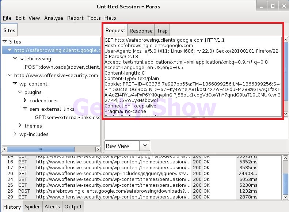289x212 pixels.
Task: Click the Connection: keep-alive header line
Action: click(x=130, y=106)
